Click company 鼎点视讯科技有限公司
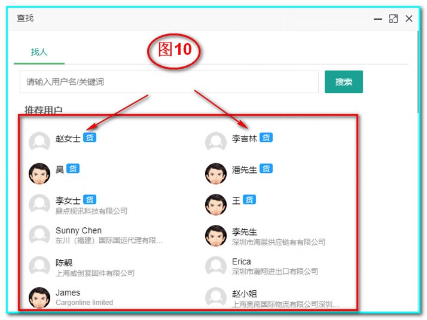 point(91,211)
